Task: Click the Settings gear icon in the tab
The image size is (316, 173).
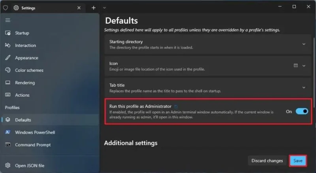Action: 16,8
